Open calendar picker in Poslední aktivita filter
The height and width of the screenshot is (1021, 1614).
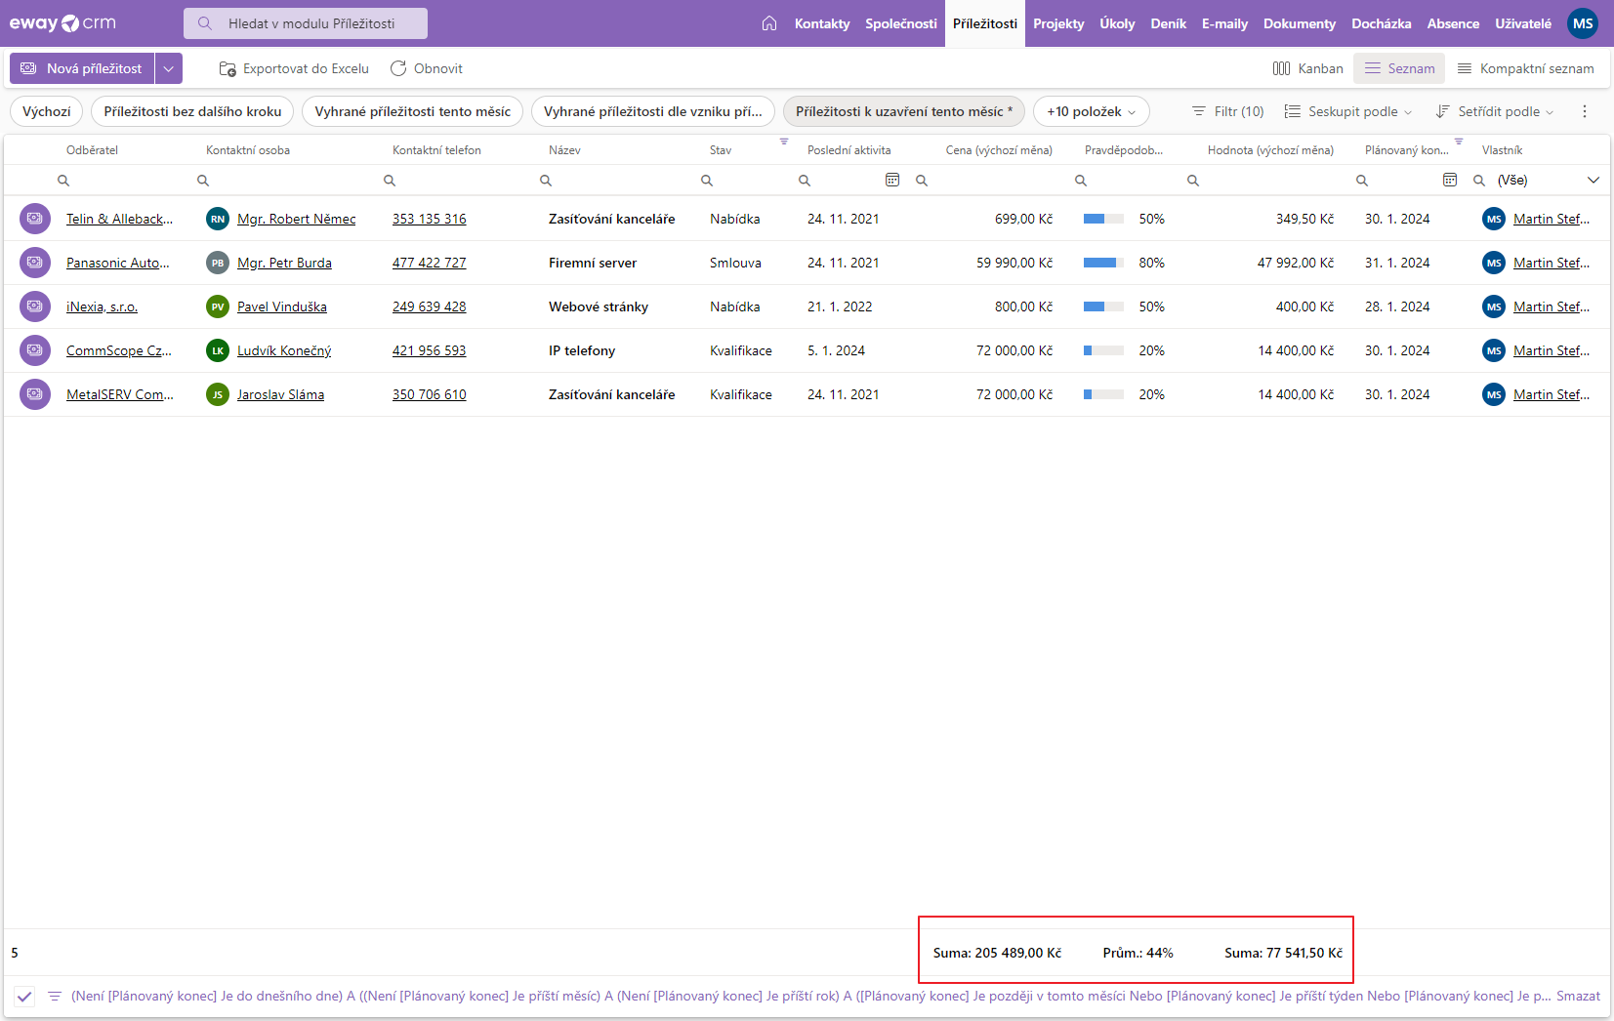892,180
